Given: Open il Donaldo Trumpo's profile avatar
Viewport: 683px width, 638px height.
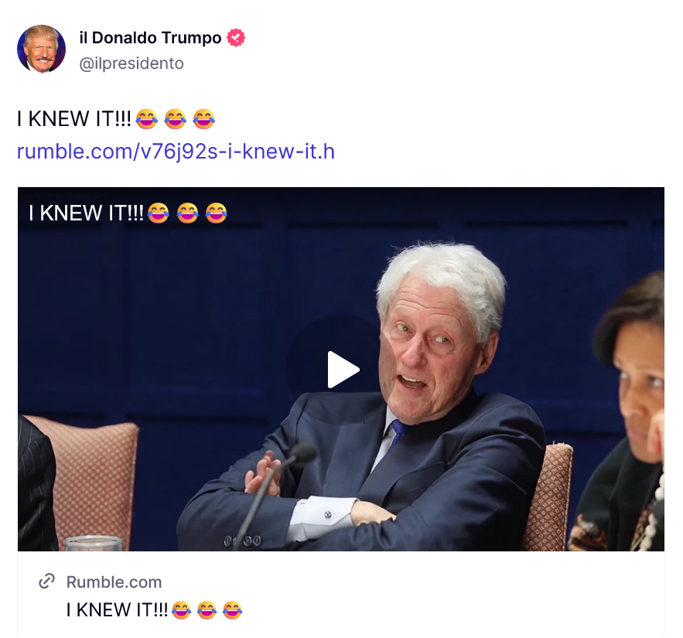Looking at the screenshot, I should point(41,49).
